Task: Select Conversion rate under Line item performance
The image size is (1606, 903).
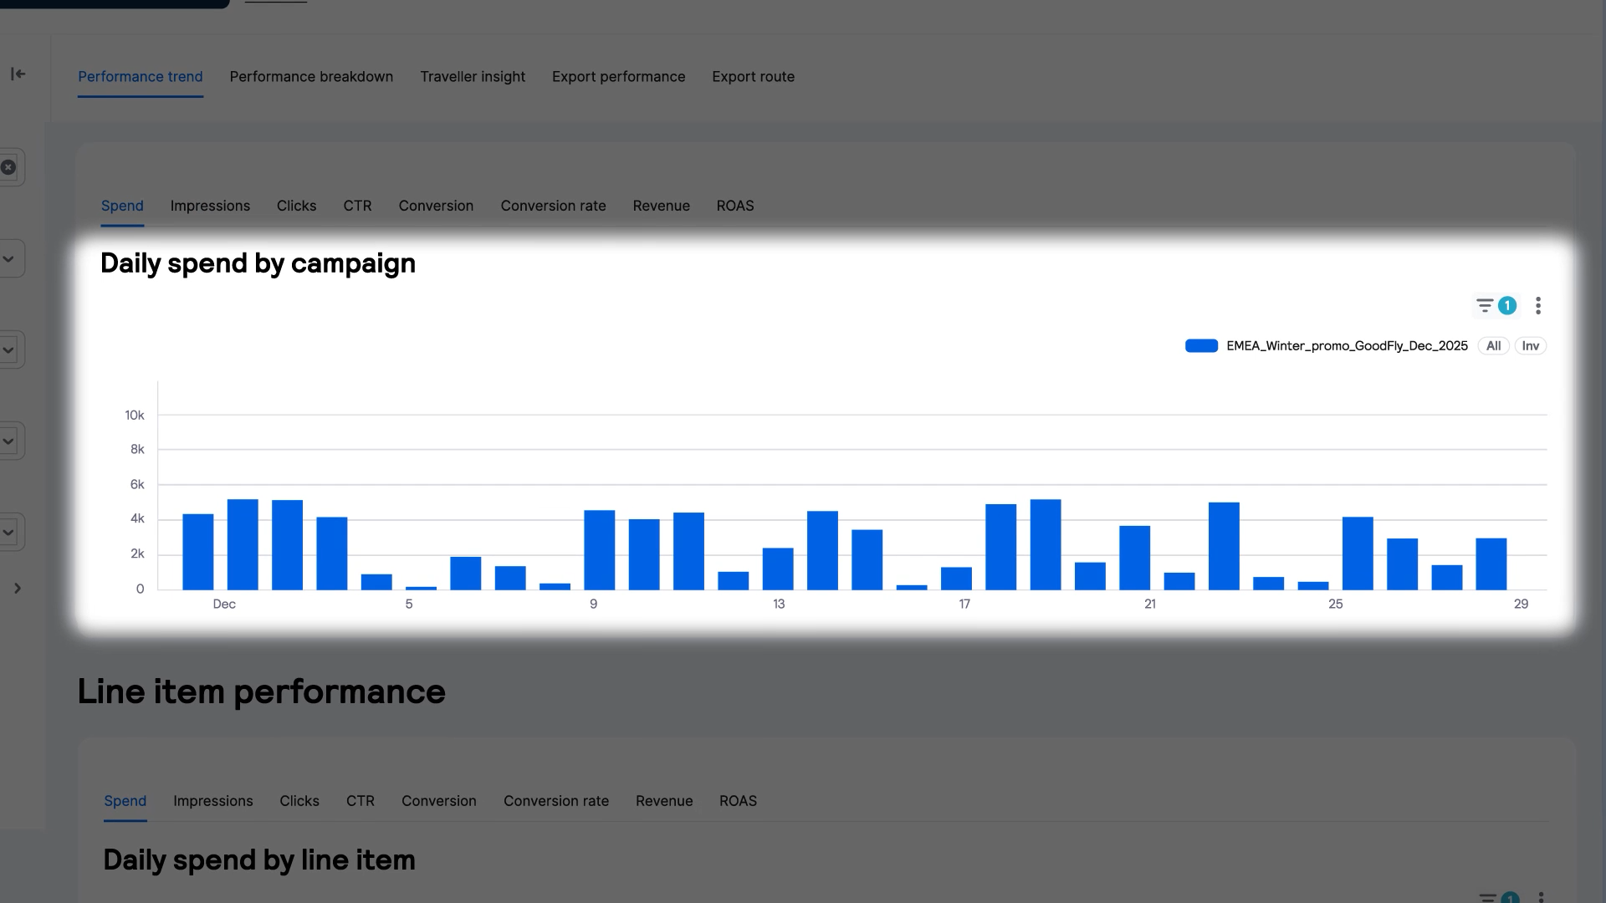Action: pyautogui.click(x=555, y=801)
